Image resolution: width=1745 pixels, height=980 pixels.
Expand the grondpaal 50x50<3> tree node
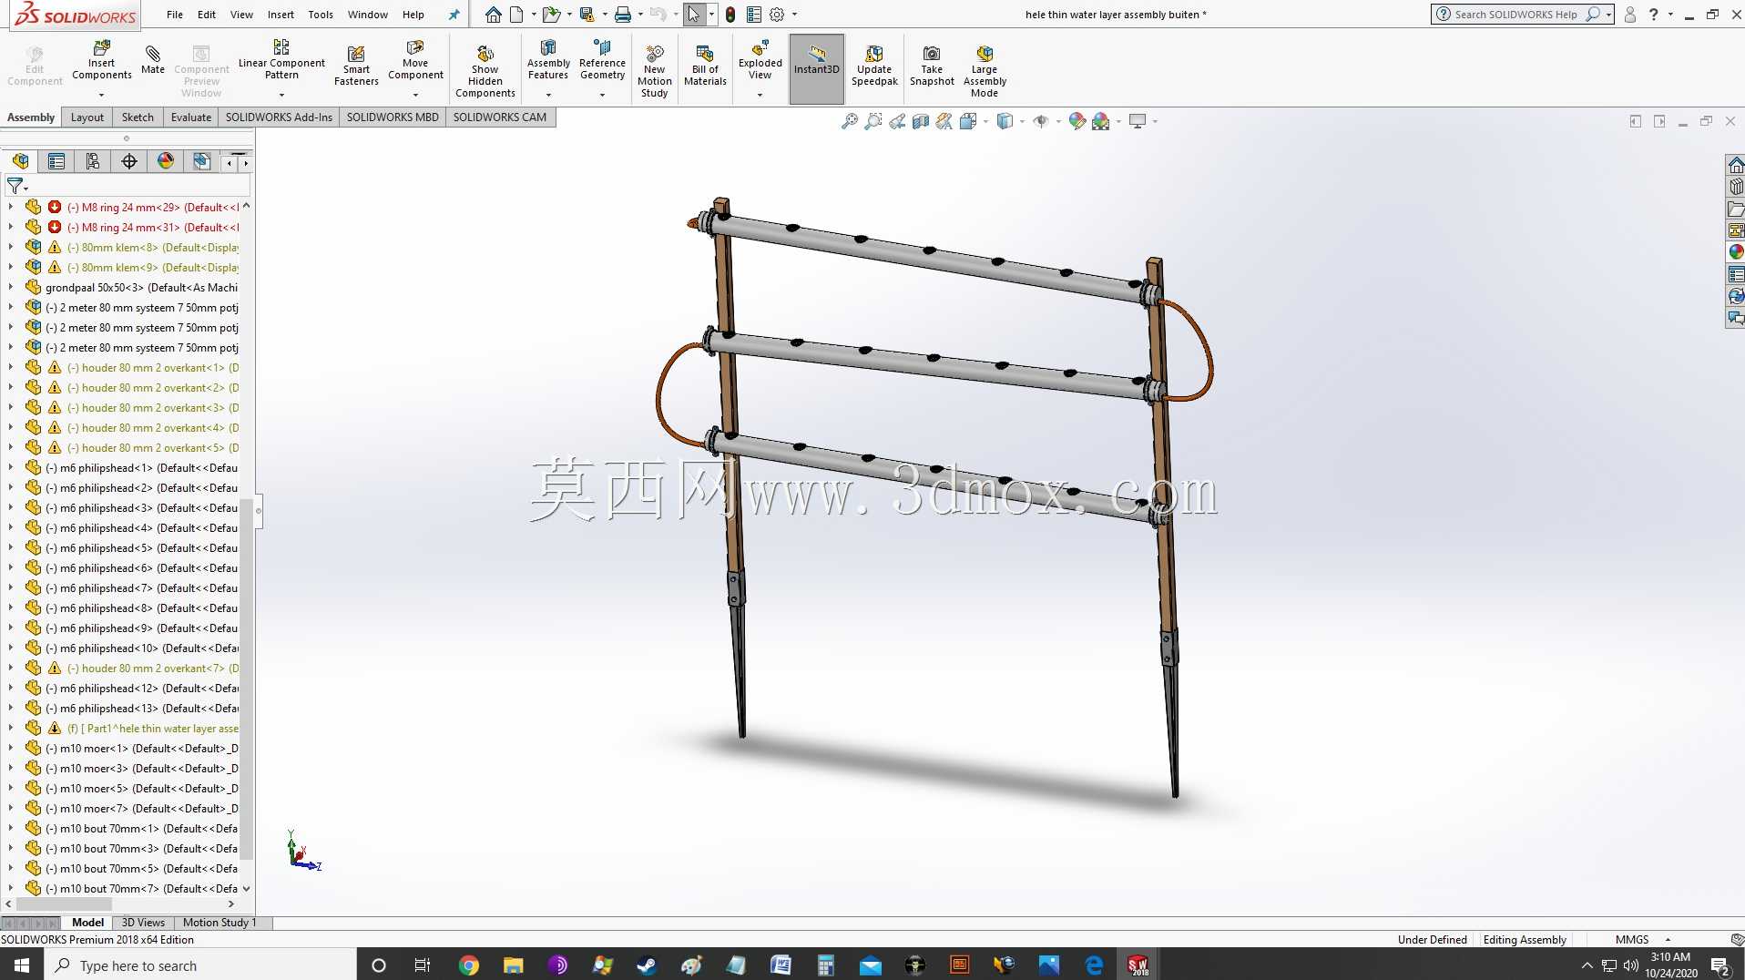(x=10, y=287)
